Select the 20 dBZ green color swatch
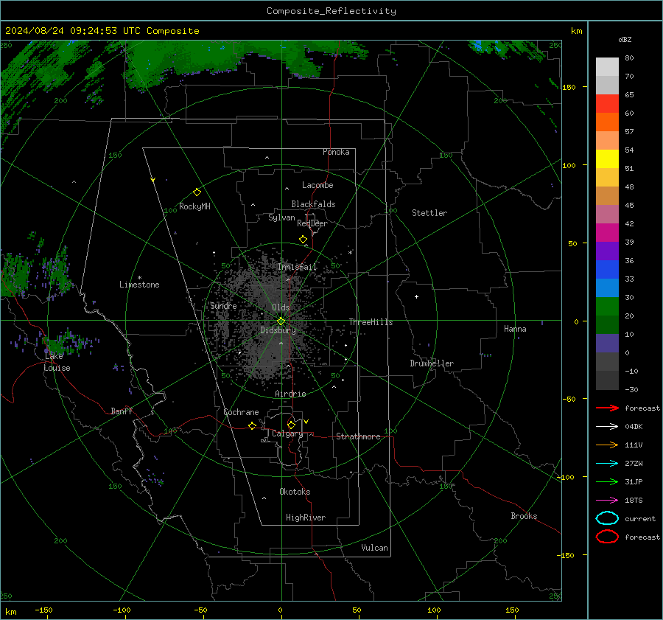The height and width of the screenshot is (620, 663). [607, 307]
